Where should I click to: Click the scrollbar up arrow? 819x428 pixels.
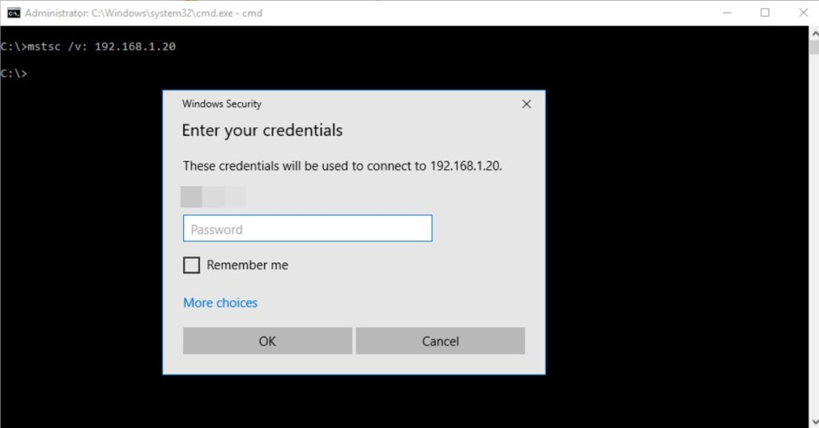click(x=813, y=32)
